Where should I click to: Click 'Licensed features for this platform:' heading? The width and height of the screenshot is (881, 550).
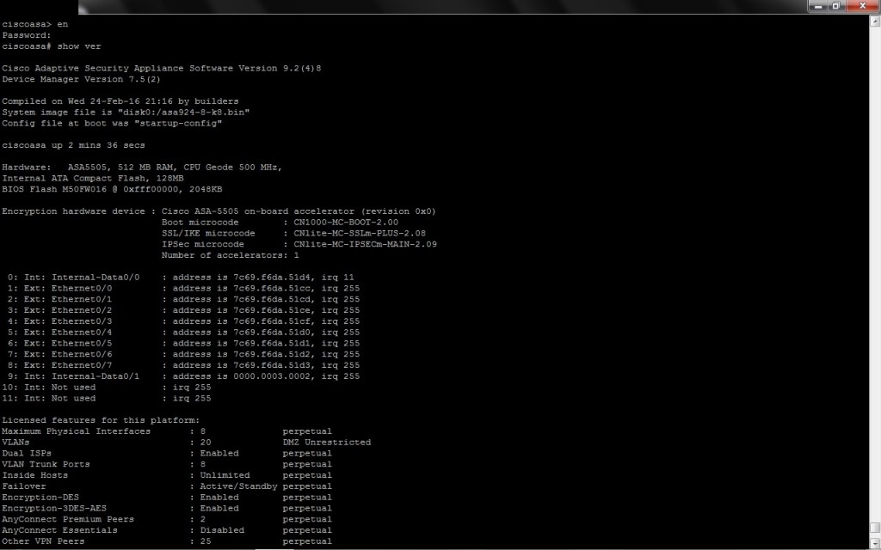(x=101, y=419)
